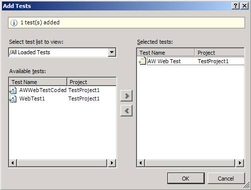Click the WebTest1 test icon

click(13, 98)
